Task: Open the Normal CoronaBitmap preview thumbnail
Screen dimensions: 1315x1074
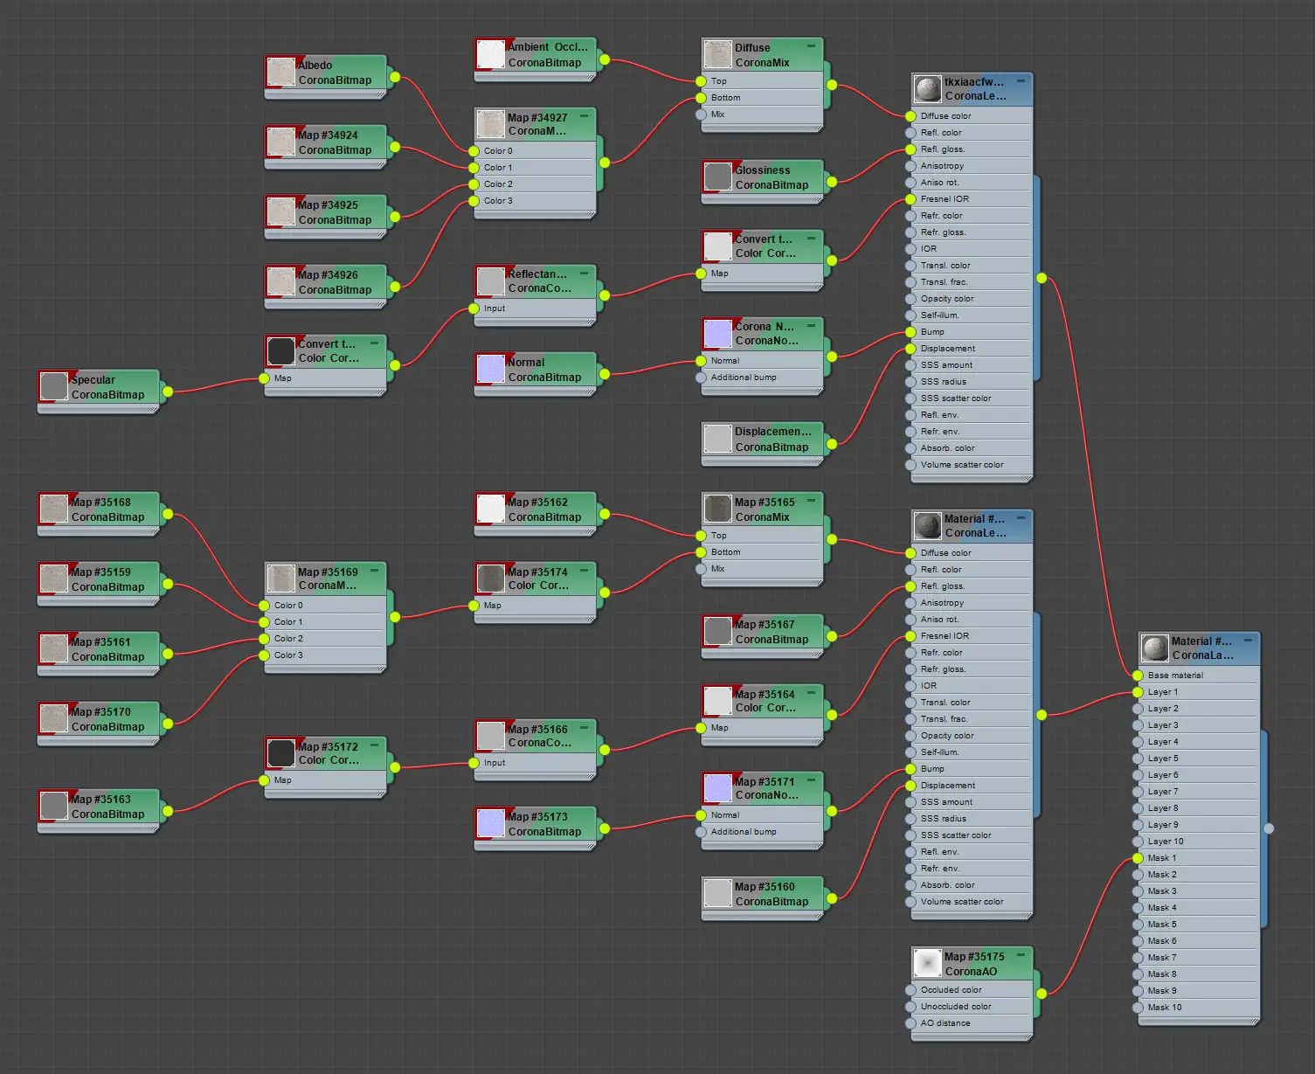Action: (x=491, y=369)
